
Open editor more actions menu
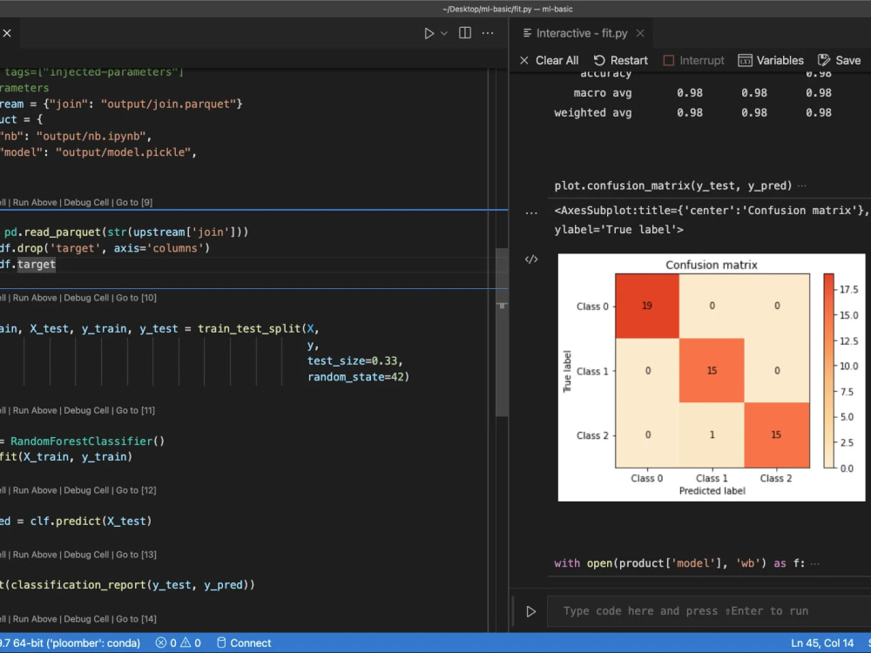point(488,33)
